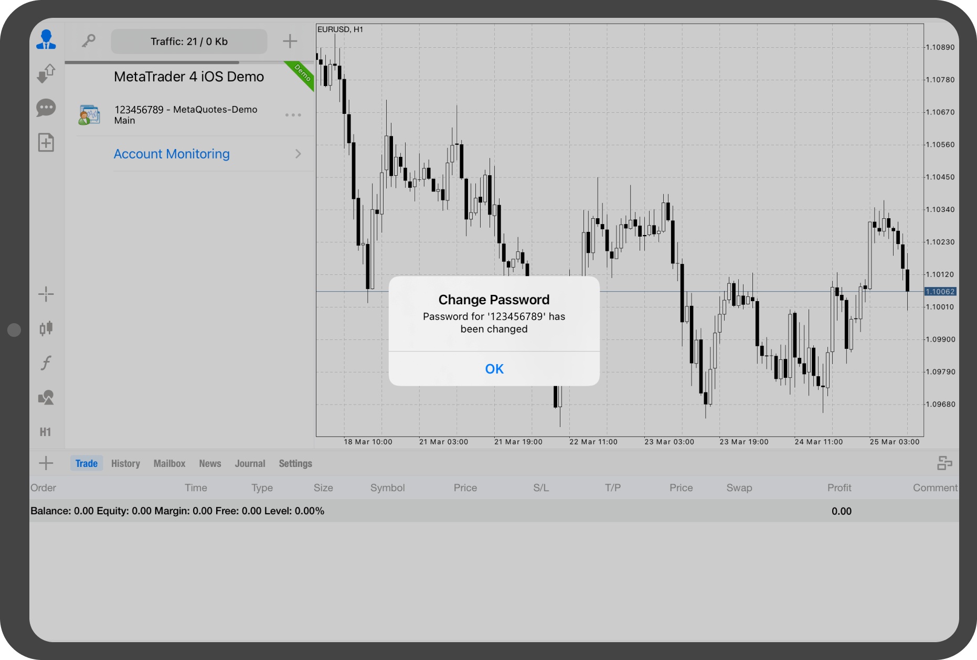Open the drawing objects shapes icon
The width and height of the screenshot is (977, 660).
46,398
